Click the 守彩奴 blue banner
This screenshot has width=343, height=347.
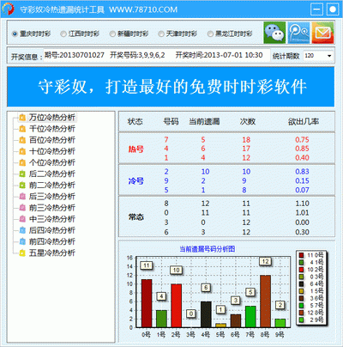point(171,87)
